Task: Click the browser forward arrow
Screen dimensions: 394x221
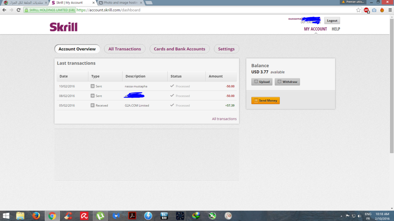Action: 11,10
